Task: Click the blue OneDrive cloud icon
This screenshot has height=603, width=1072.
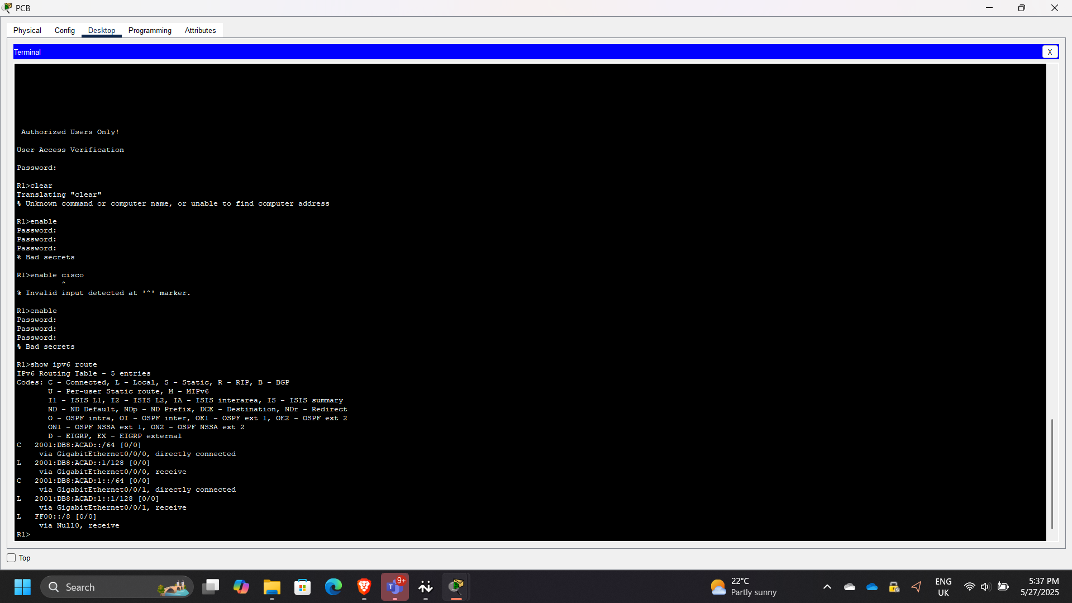Action: (872, 587)
